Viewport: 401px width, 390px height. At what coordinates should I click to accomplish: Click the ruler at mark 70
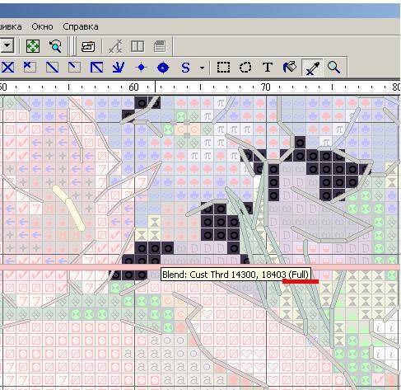point(266,87)
